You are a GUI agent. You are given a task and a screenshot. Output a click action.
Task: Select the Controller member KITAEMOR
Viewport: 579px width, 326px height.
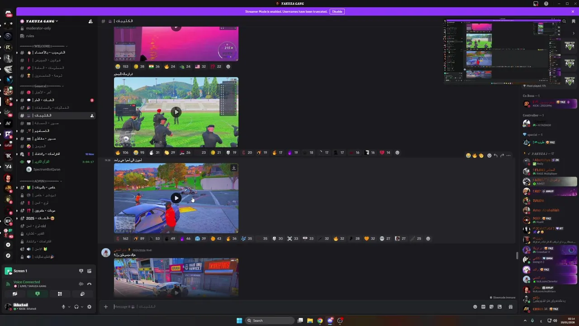tap(550, 123)
